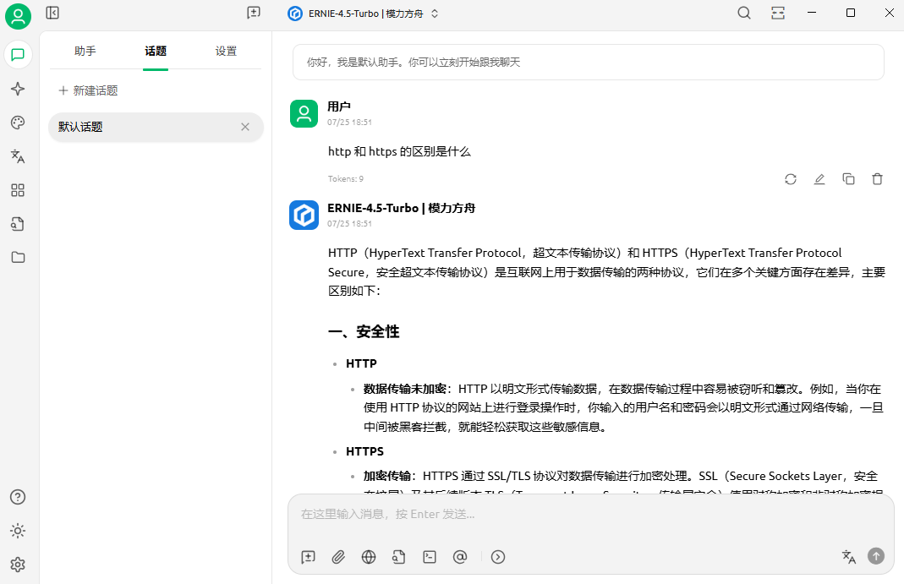Expand the input toolbar with the arrow icon
This screenshot has height=584, width=904.
coord(497,557)
